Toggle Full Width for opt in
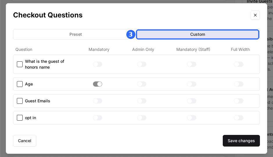This screenshot has height=157, width=273. [239, 118]
